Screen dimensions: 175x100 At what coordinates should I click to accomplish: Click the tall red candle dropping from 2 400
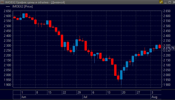(62, 41)
